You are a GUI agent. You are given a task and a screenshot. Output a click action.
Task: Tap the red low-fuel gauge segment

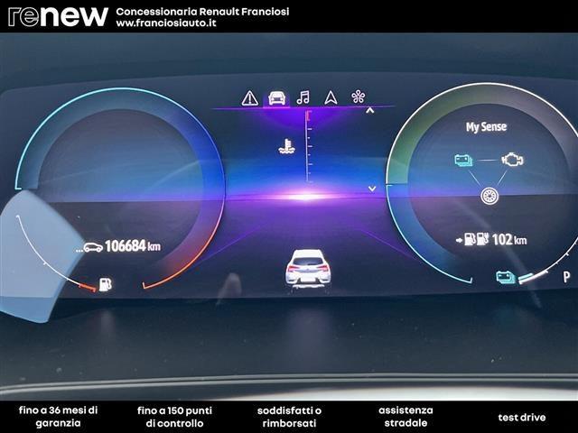[88, 287]
